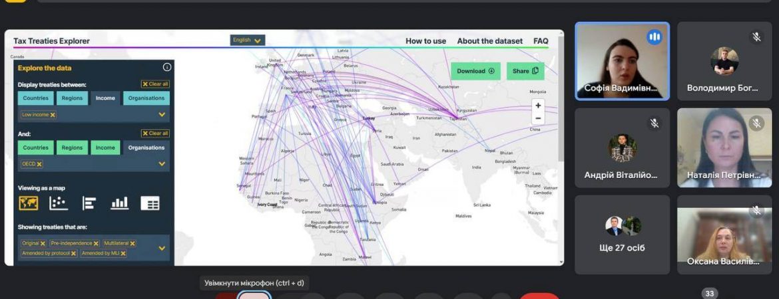Viewport: 779px width, 299px height.
Task: Select first group Organisations tab
Action: 146,98
